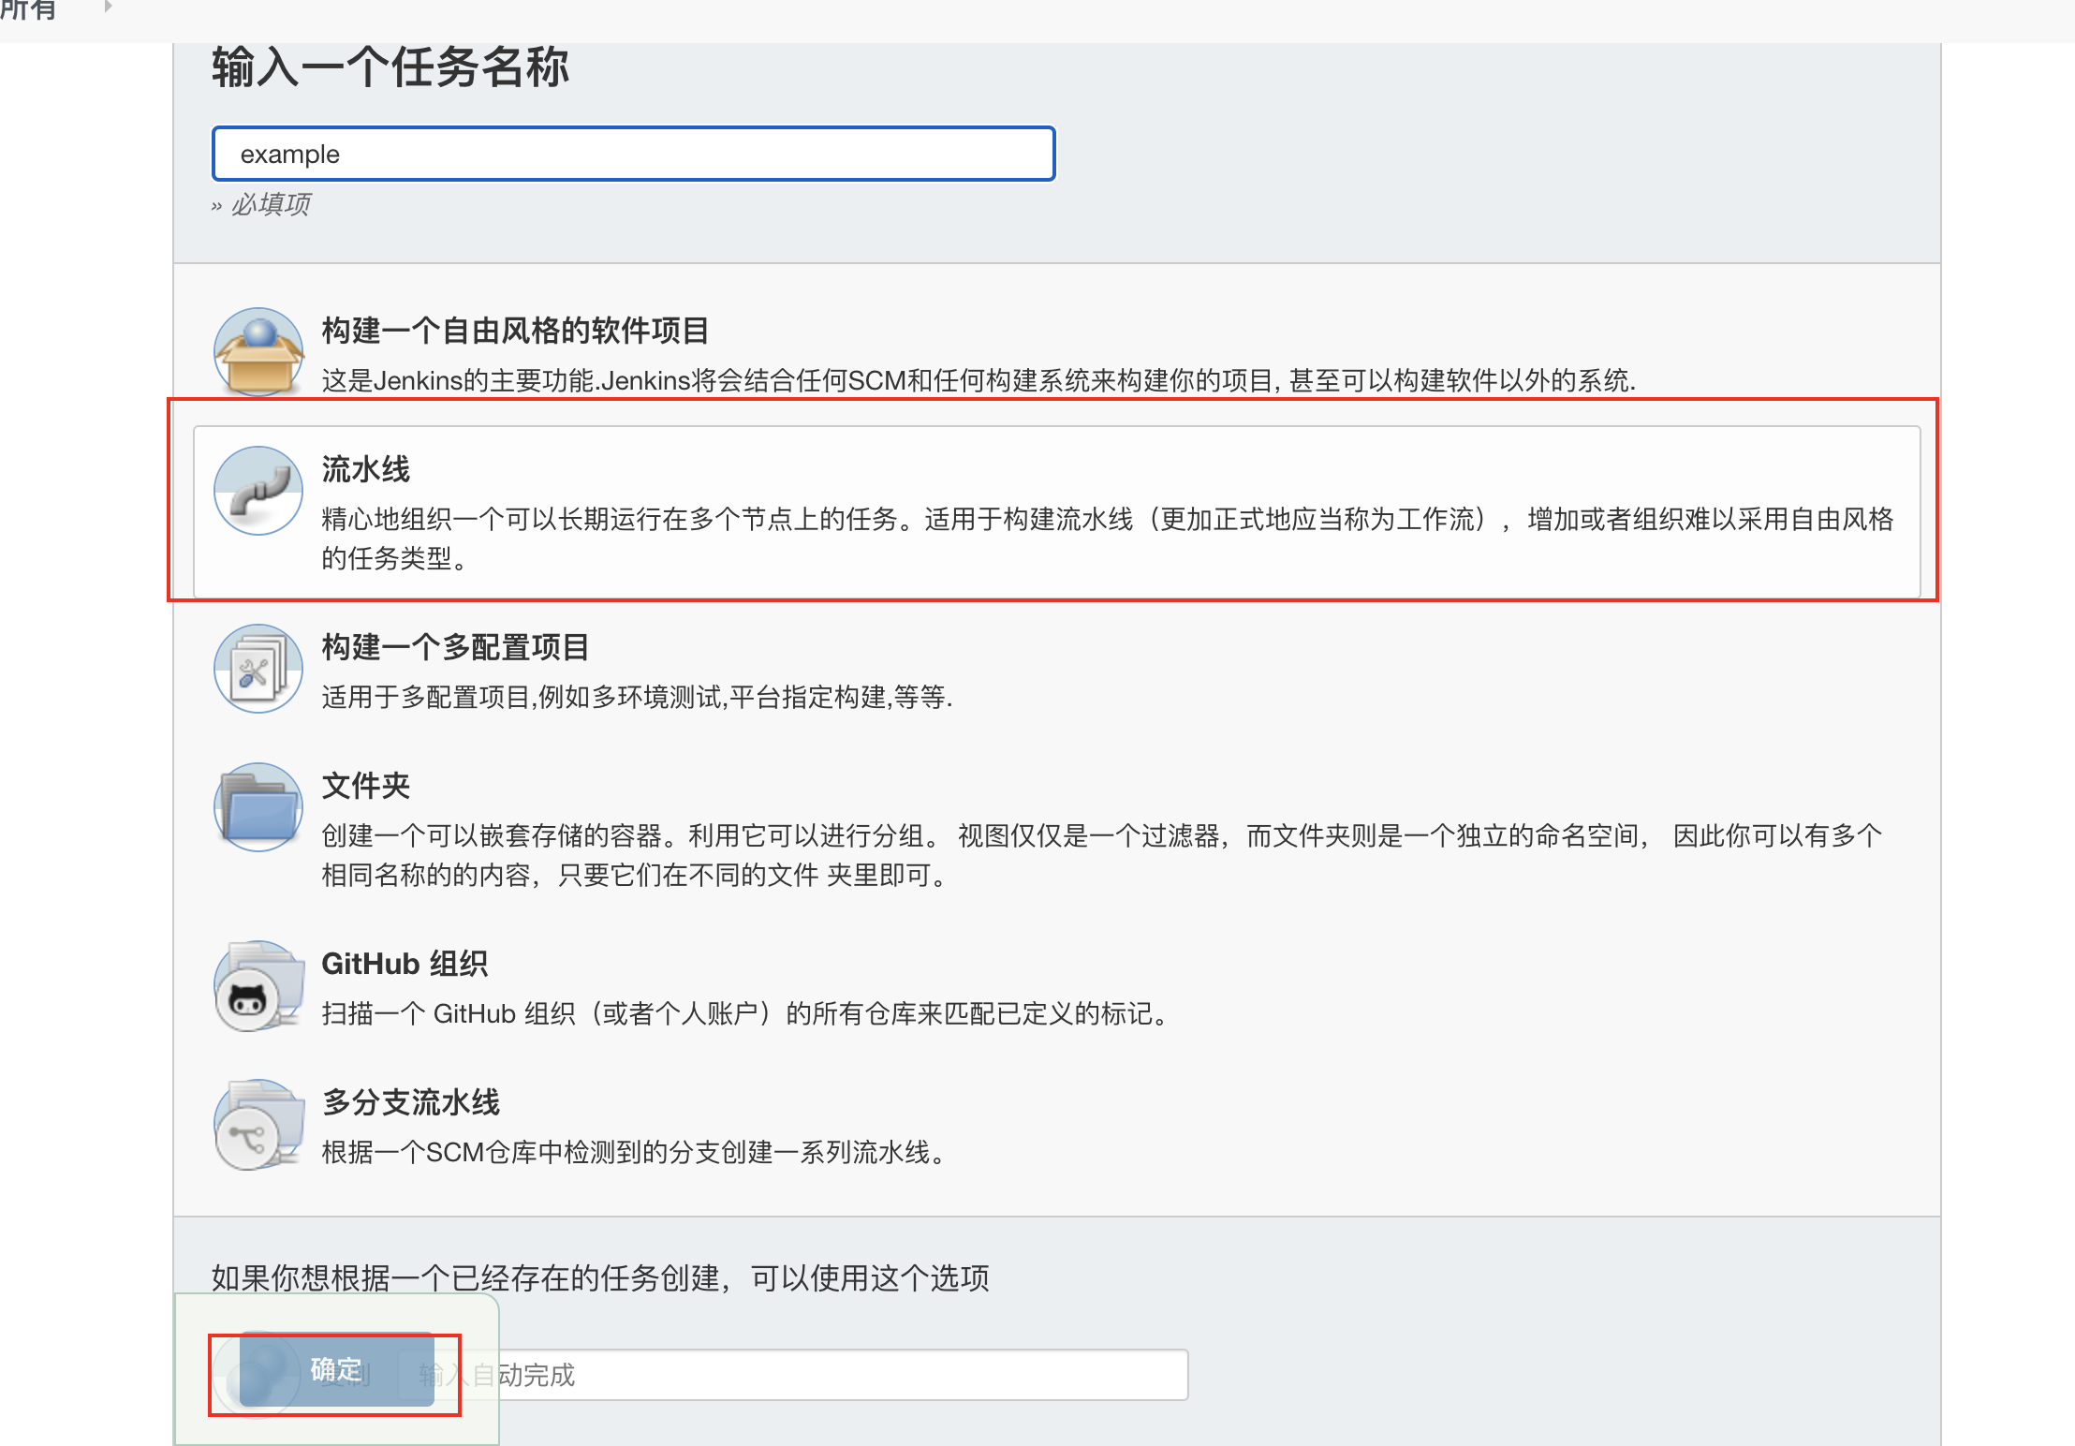Image resolution: width=2075 pixels, height=1446 pixels.
Task: Click the text 如果你想根据一个已经存在的任务创建
Action: pyautogui.click(x=600, y=1277)
